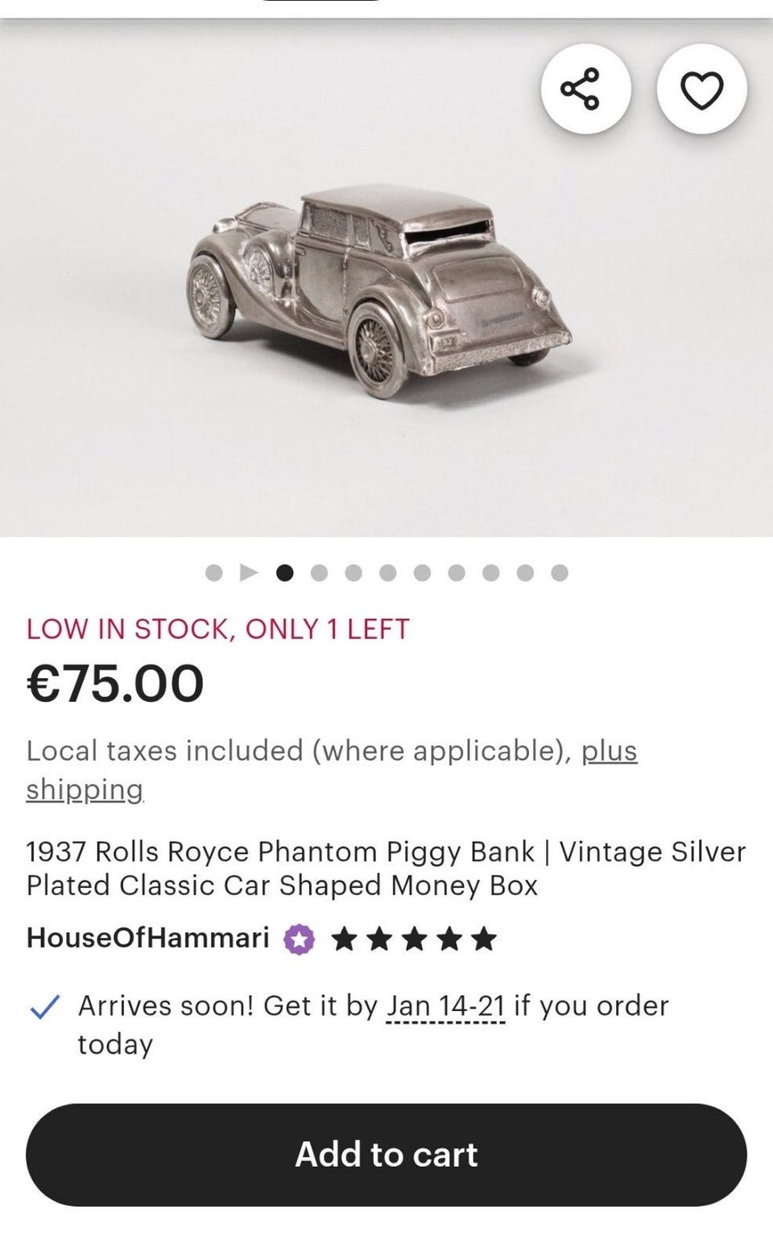Viewport: 773px width, 1256px height.
Task: Jump to the last image carousel dot
Action: 560,573
